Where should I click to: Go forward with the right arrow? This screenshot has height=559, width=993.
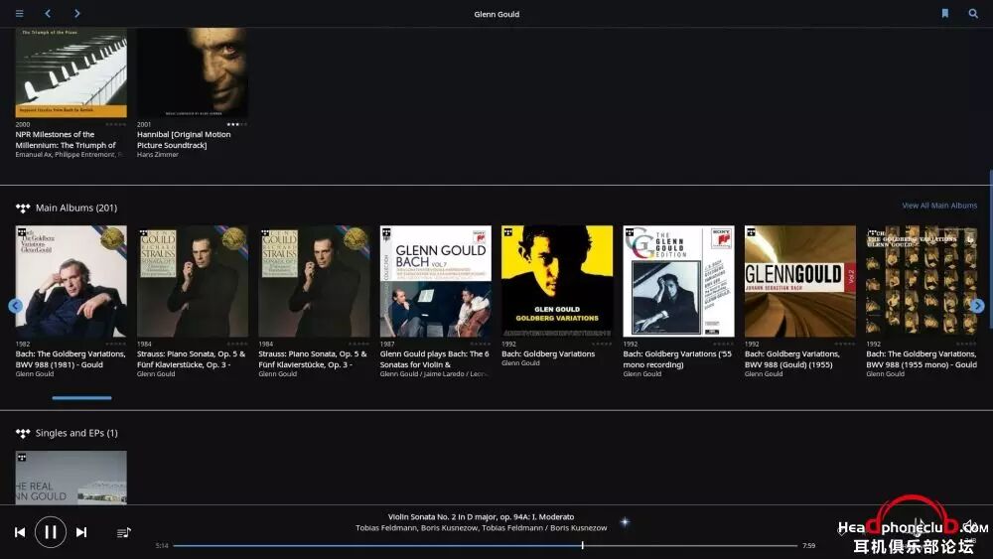[x=76, y=13]
